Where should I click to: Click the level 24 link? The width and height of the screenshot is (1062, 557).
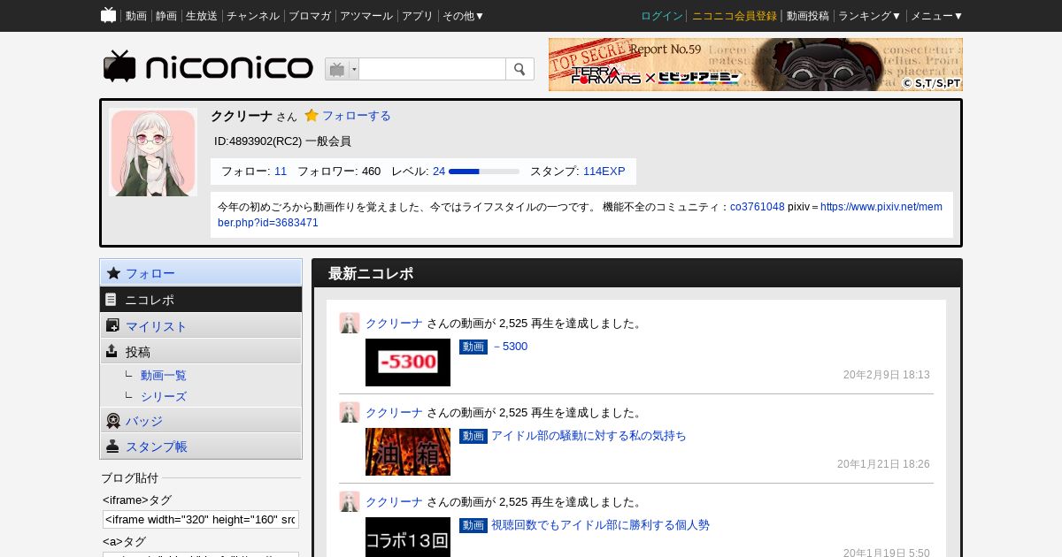(439, 172)
